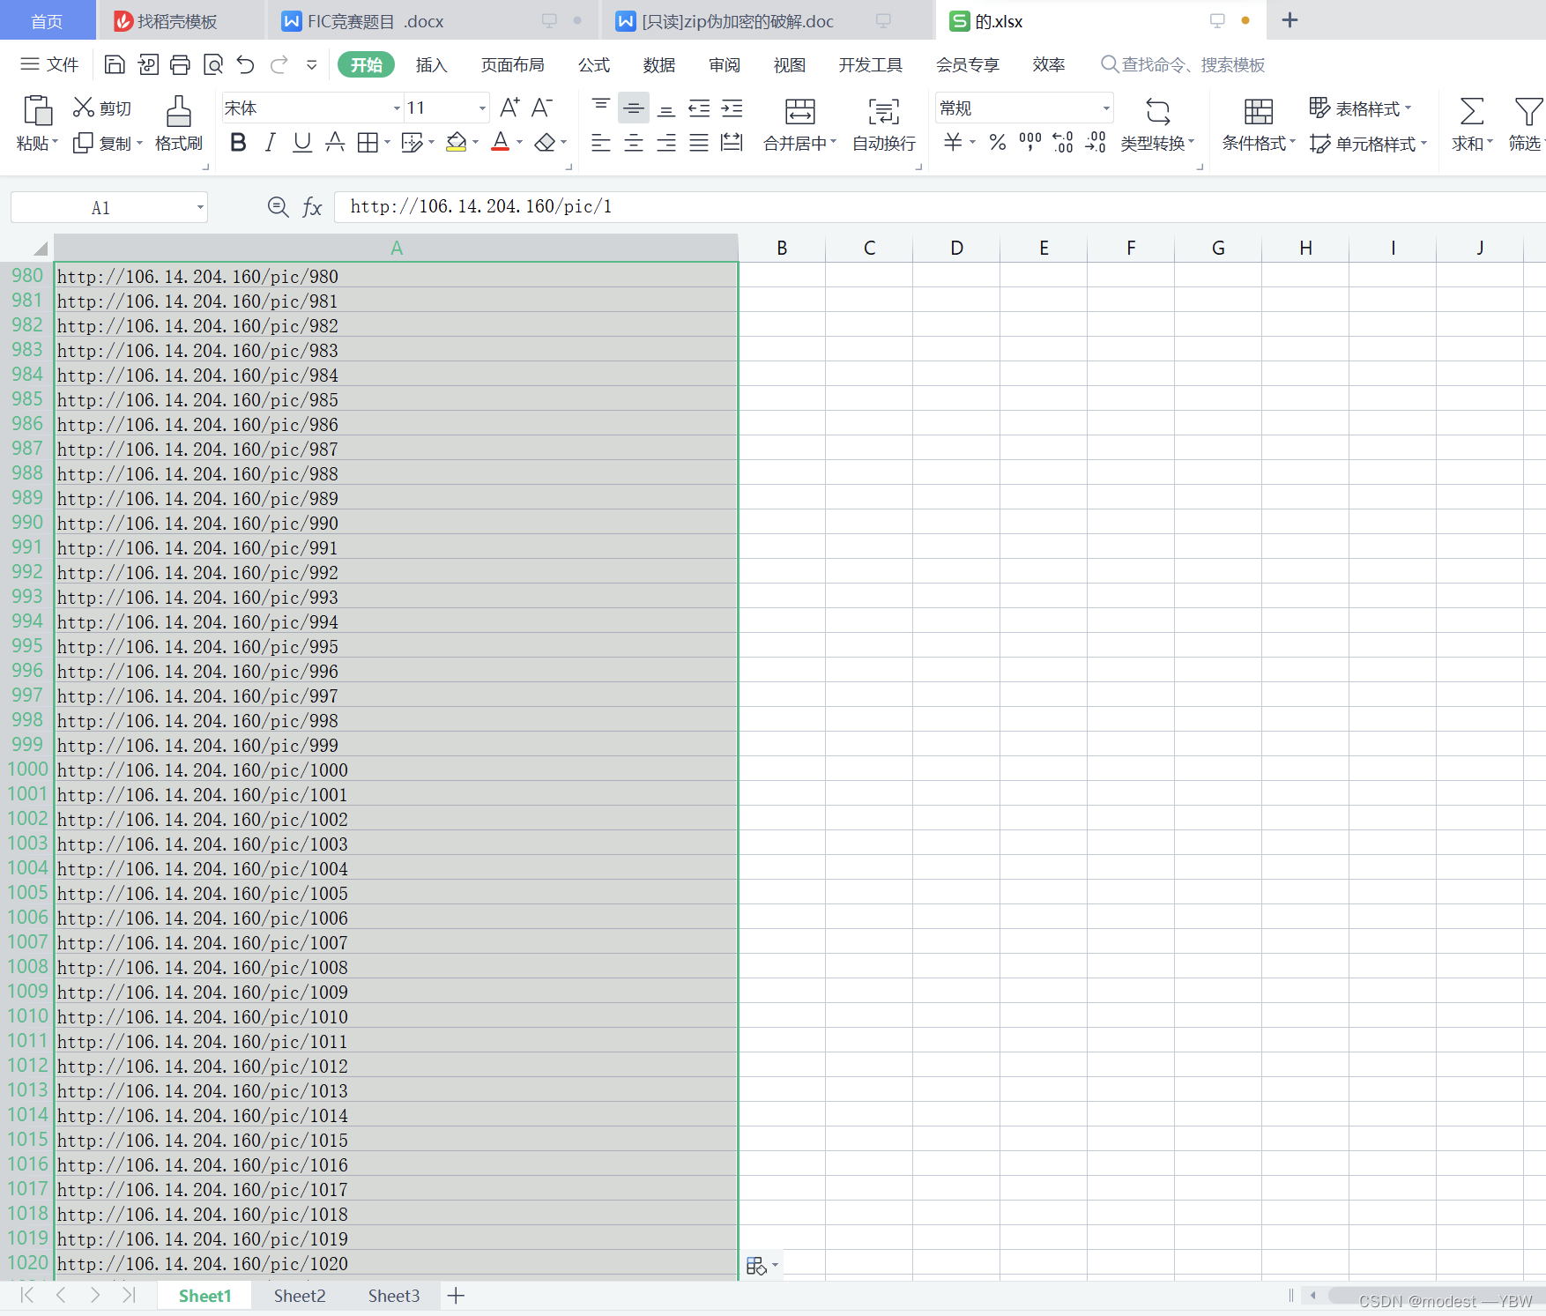Click the Save icon in quick toolbar

115,64
